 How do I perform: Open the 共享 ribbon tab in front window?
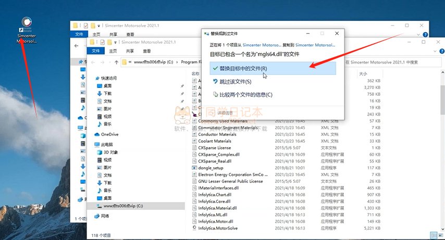(x=130, y=51)
